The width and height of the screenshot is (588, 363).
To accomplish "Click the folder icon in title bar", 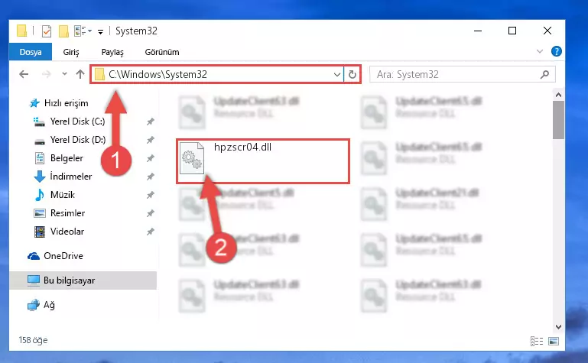I will 21,31.
